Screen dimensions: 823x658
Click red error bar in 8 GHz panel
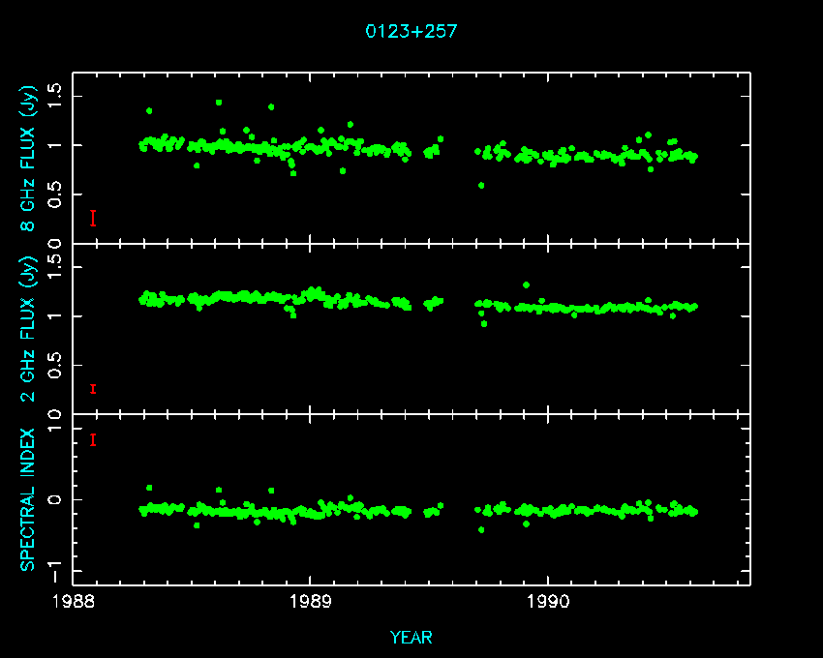point(93,218)
